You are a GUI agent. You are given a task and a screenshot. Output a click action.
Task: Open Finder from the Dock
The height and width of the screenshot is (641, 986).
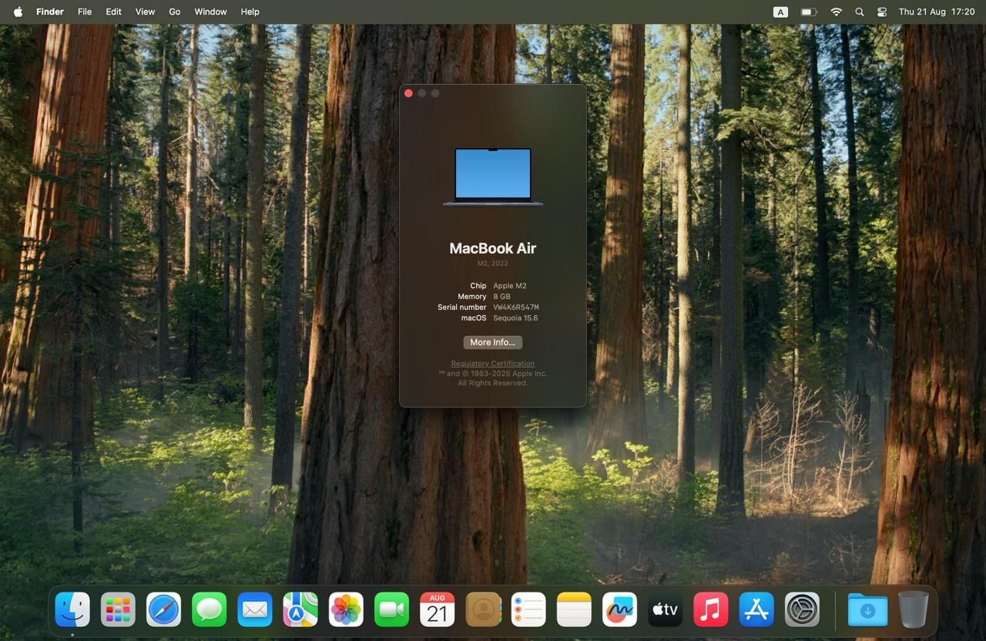click(x=72, y=610)
